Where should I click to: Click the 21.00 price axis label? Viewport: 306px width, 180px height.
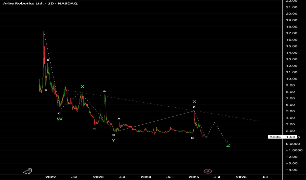point(292,7)
